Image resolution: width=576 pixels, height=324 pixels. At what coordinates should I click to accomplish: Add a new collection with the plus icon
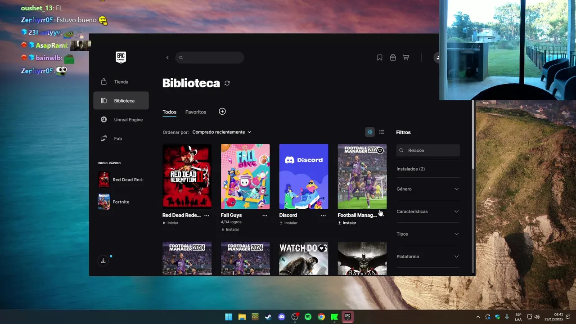[222, 112]
